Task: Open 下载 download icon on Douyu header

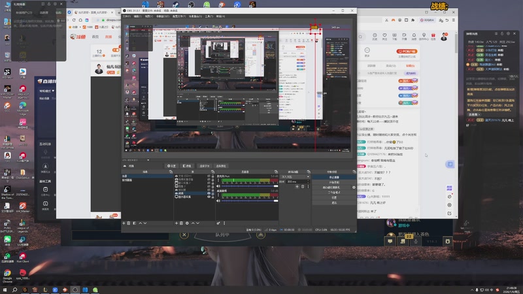Action: pyautogui.click(x=394, y=35)
